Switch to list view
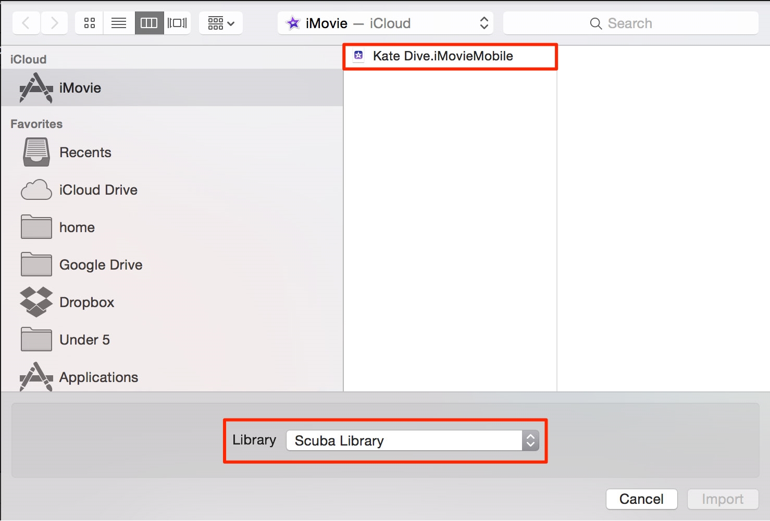 119,23
